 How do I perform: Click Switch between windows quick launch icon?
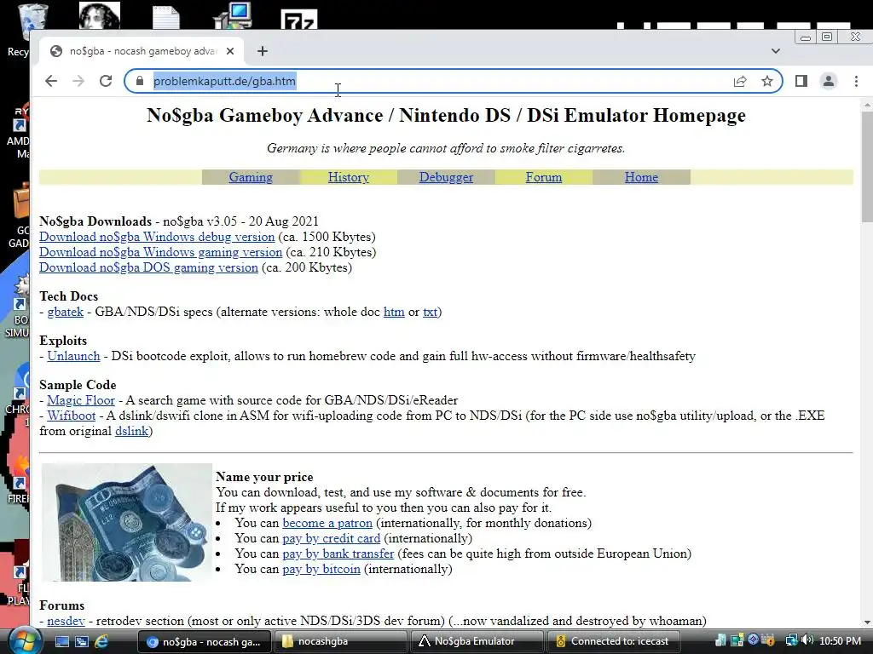82,641
